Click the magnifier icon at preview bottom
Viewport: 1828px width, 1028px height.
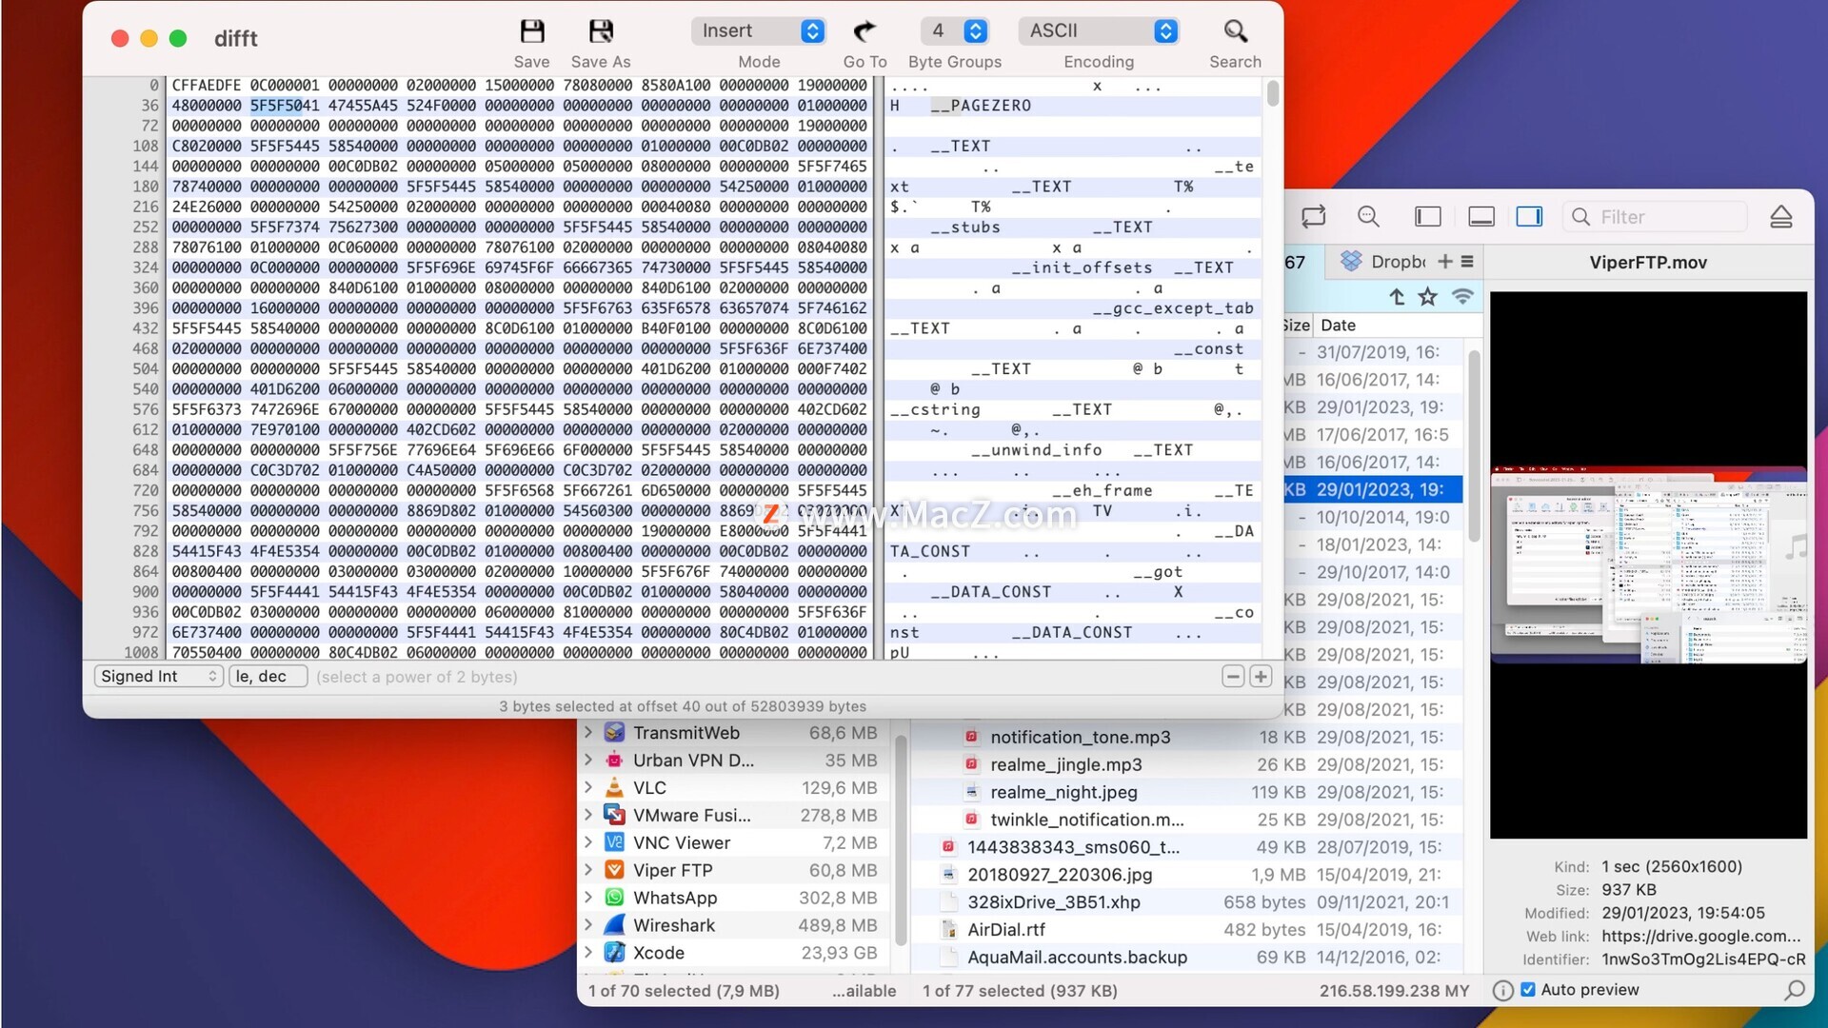1795,990
